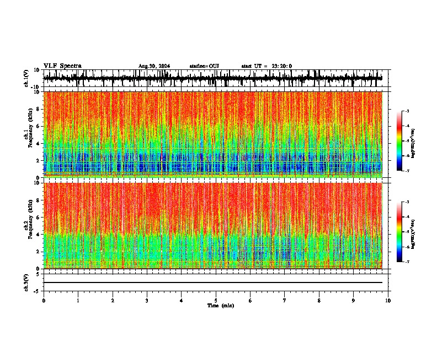Screen dimensions: 437x337
Task: Select the date text "Aug.30, 2024"
Action: pyautogui.click(x=154, y=66)
